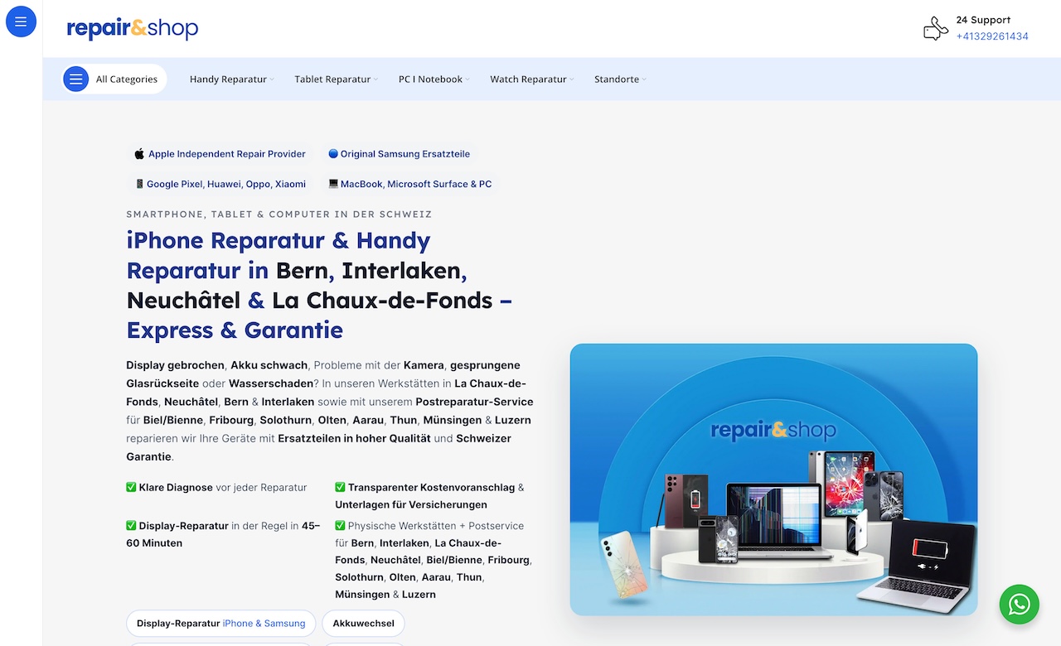Open the hamburger menu in the top-left corner
This screenshot has height=646, width=1061.
pyautogui.click(x=21, y=22)
